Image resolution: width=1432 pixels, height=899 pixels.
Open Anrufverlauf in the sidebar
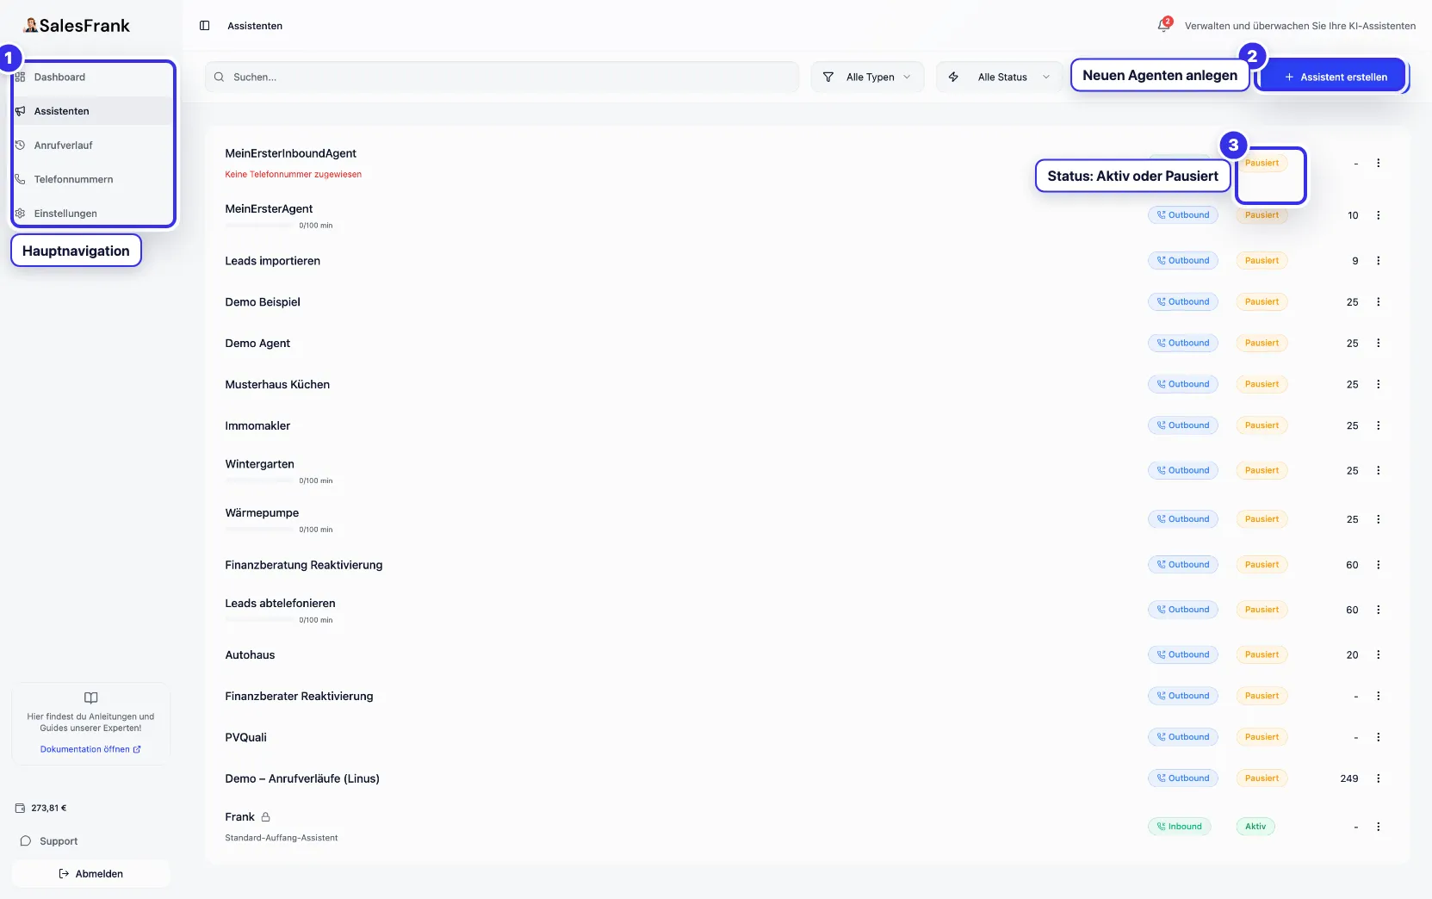[x=93, y=145]
